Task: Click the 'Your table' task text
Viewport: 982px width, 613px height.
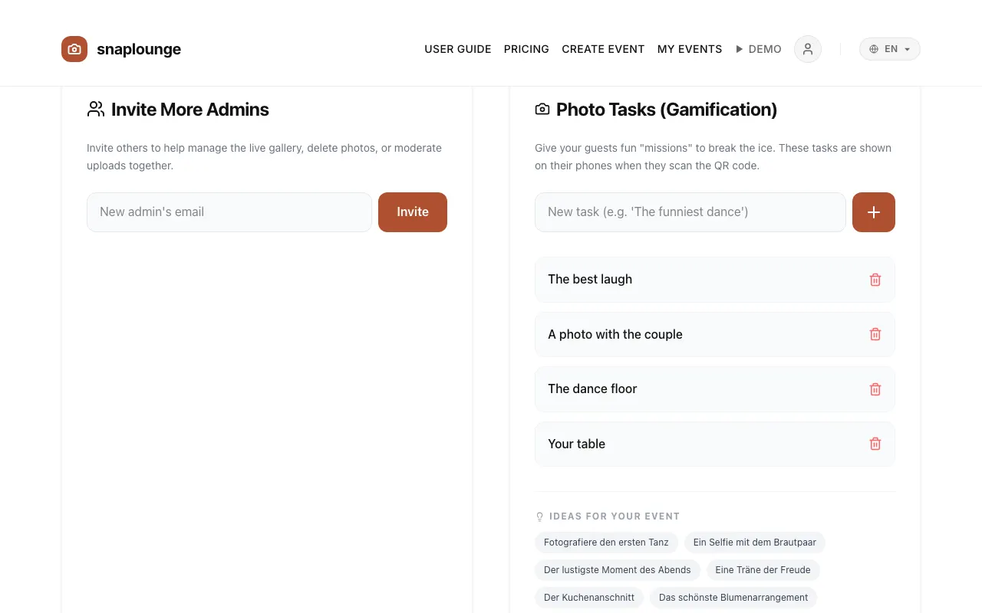Action: [x=576, y=444]
